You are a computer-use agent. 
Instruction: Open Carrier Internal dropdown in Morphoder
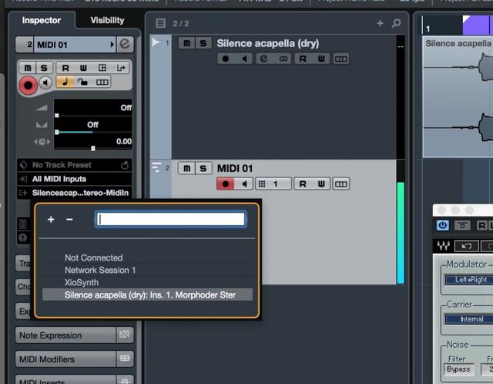(469, 319)
